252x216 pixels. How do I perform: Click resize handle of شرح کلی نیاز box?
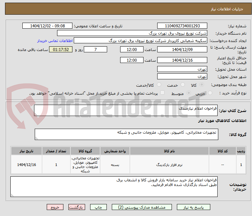click(x=36, y=114)
